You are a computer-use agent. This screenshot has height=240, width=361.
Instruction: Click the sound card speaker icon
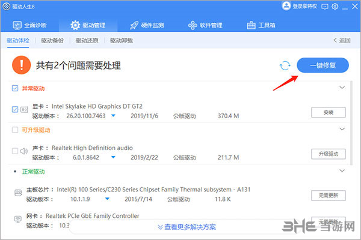[24, 151]
